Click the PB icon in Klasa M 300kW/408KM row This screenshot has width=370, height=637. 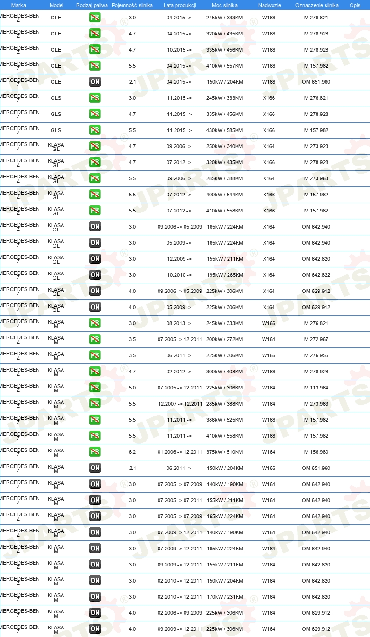click(x=95, y=372)
